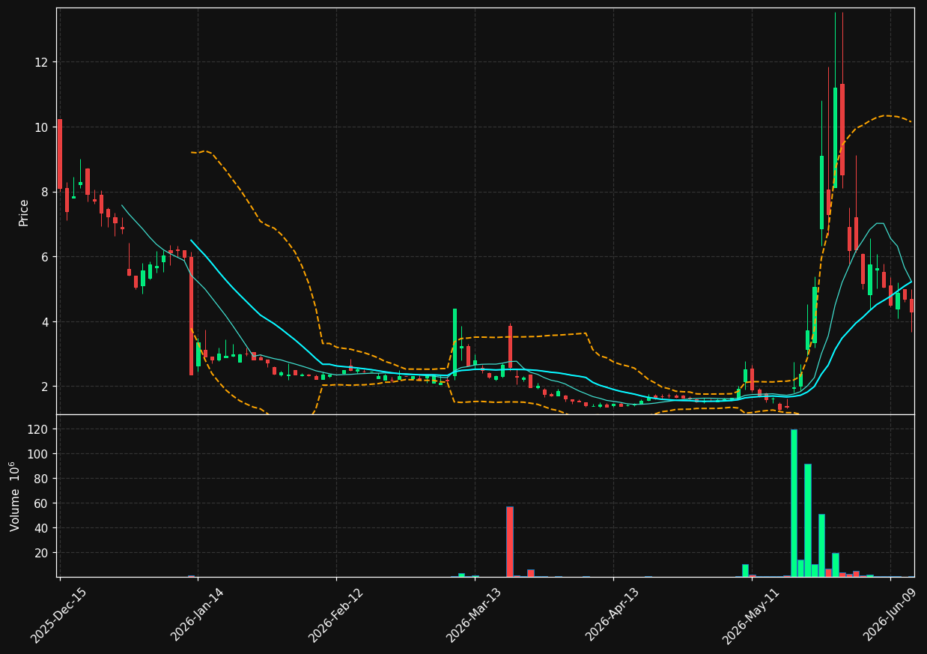Click the price axis value 6
Screen dimensions: 927x654
pyautogui.click(x=46, y=257)
